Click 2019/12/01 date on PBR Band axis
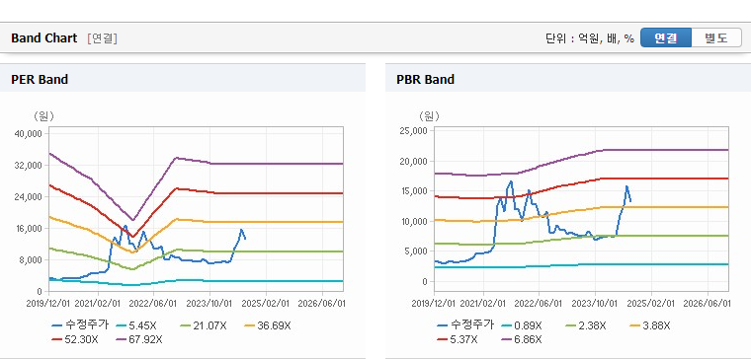This screenshot has height=359, width=751. pos(434,304)
